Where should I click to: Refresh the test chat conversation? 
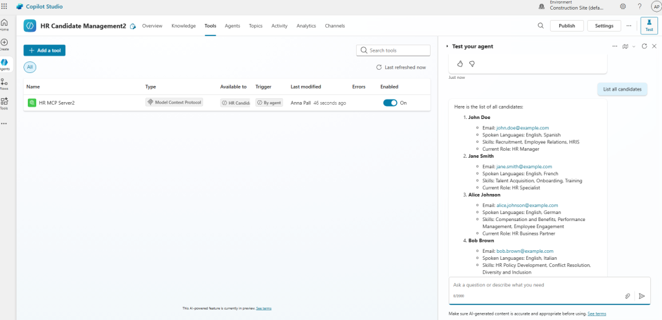point(644,47)
